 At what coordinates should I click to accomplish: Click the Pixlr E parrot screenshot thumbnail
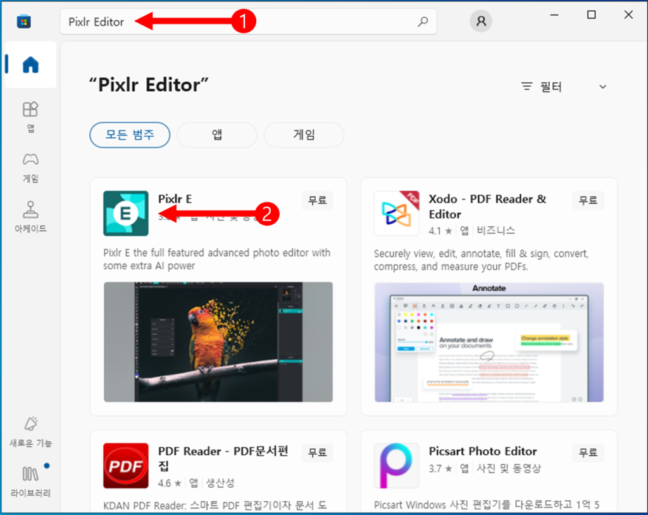[218, 341]
